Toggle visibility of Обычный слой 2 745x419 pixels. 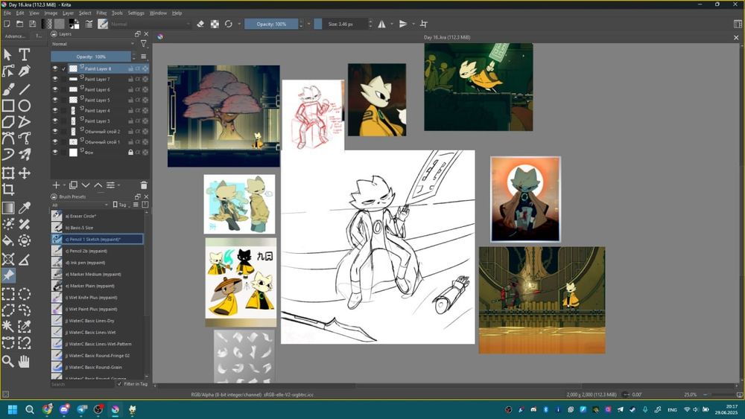pos(55,132)
